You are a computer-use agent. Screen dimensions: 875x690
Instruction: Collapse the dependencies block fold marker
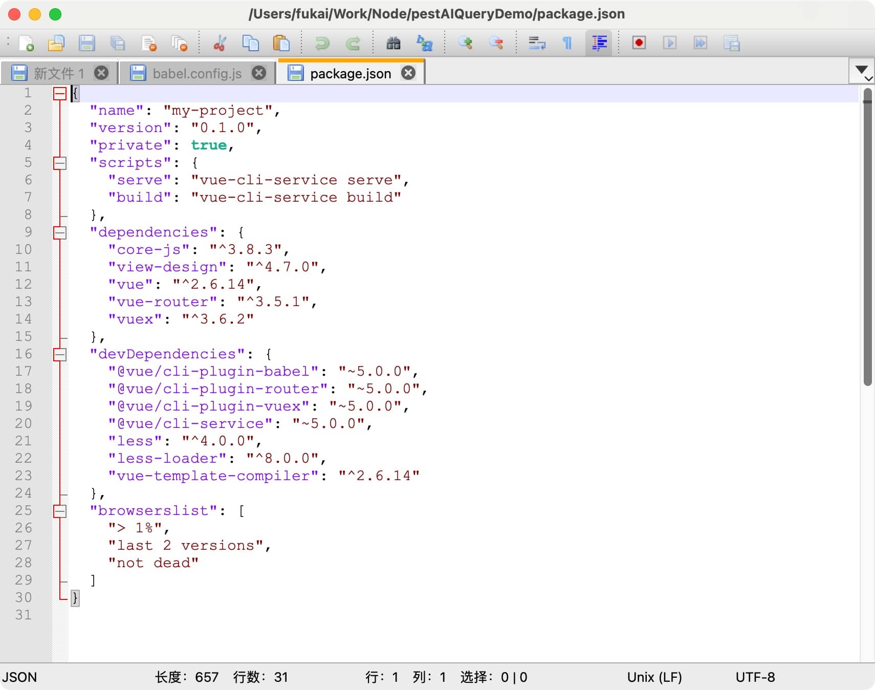60,232
